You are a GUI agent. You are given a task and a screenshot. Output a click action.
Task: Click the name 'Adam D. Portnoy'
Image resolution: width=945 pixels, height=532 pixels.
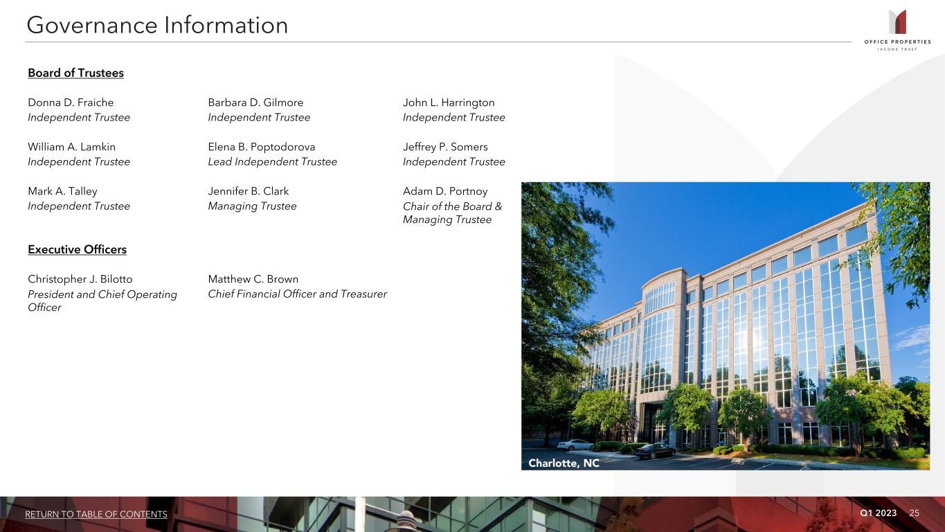click(x=445, y=191)
